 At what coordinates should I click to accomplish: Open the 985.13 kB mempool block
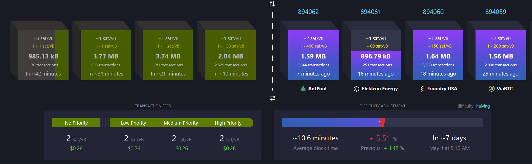[x=43, y=55]
